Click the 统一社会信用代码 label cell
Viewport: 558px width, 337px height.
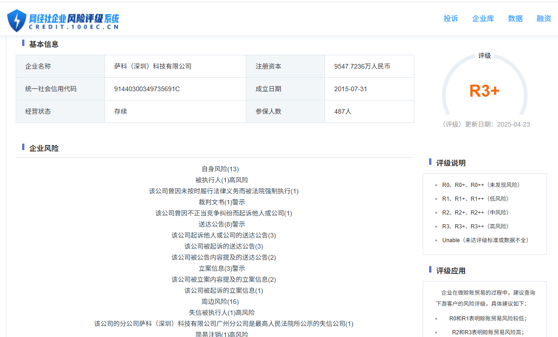click(x=60, y=89)
